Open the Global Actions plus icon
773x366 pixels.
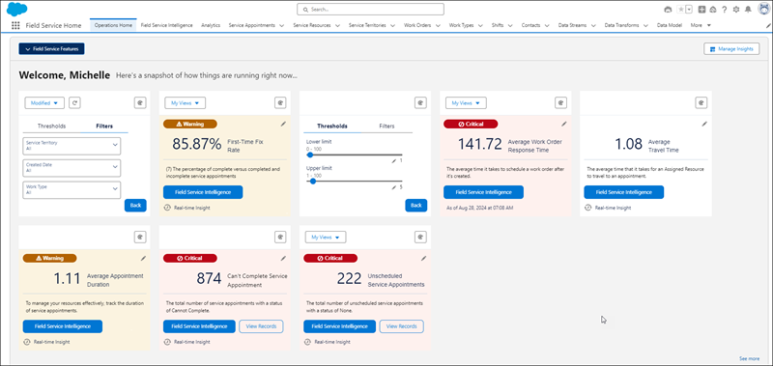coord(702,10)
